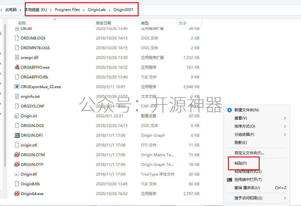301x206 pixels.
Task: Sort by 修改日期 column header
Action: pos(103,23)
